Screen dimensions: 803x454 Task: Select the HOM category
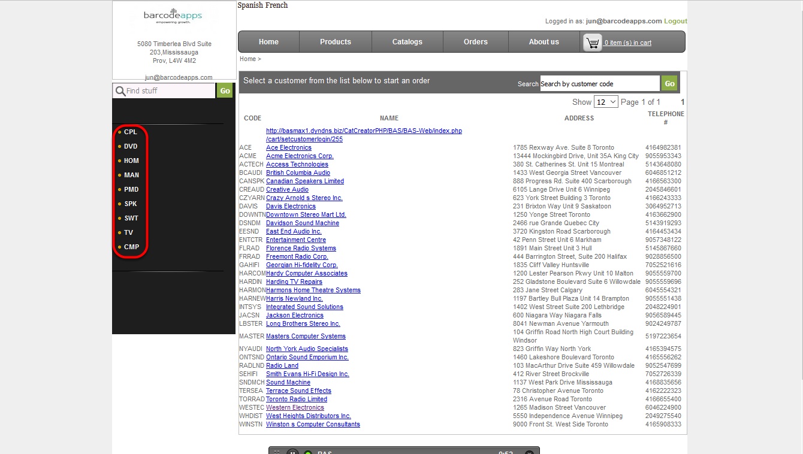(131, 161)
